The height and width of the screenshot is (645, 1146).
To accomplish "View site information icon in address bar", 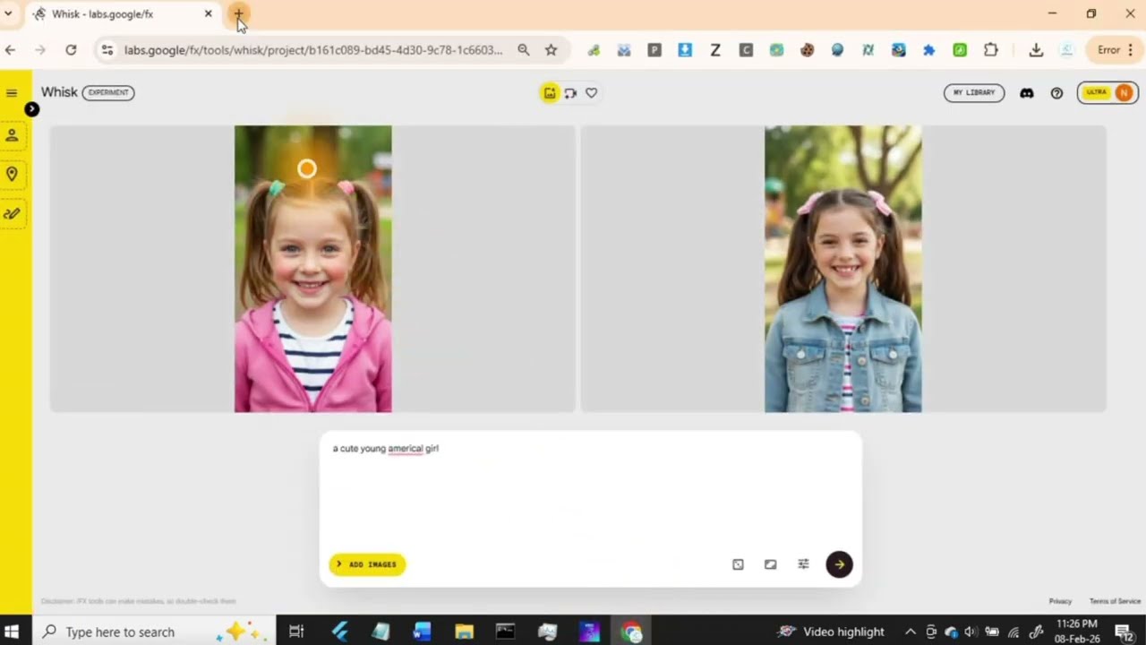I will [x=107, y=50].
